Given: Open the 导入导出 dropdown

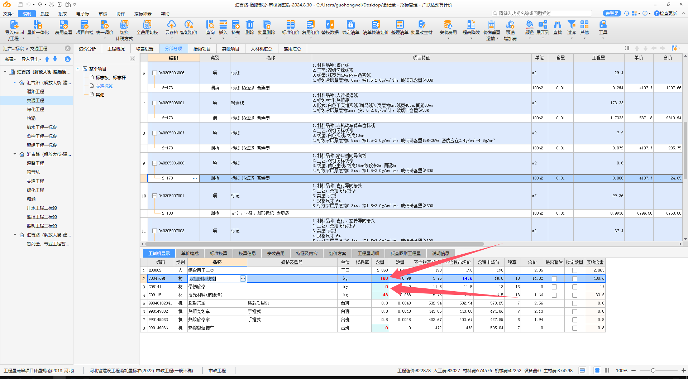Looking at the screenshot, I should click(31, 59).
